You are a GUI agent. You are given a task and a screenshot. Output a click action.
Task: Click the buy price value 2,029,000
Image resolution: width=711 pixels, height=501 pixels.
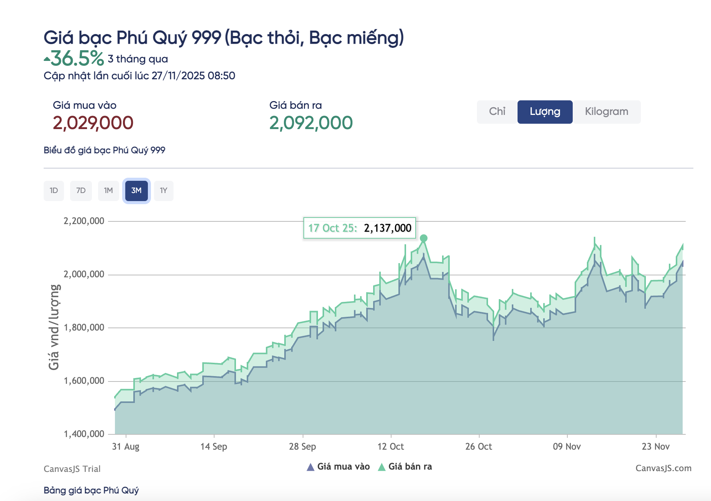[x=93, y=123]
